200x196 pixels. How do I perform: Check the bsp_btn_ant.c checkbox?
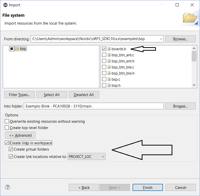coord(104,55)
